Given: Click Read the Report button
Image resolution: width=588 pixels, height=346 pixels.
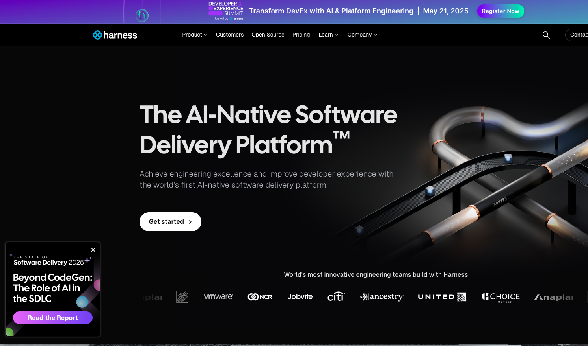Looking at the screenshot, I should (x=53, y=318).
